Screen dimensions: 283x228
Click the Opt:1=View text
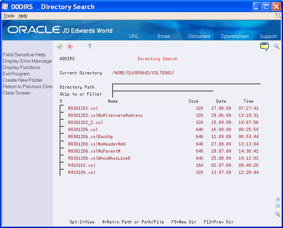(x=82, y=222)
